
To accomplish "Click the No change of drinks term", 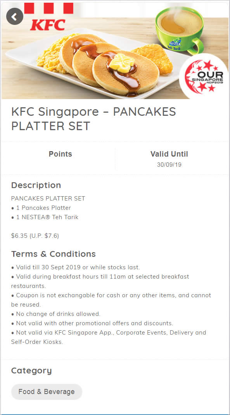I will click(56, 314).
